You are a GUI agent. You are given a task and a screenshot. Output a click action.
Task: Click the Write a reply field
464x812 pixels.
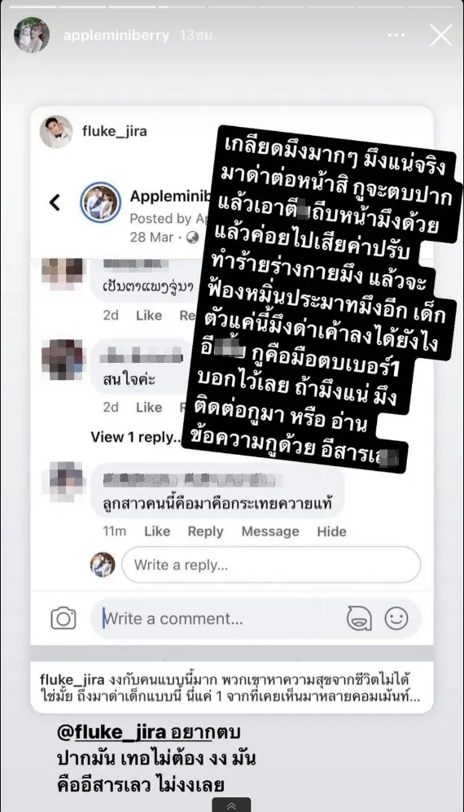pos(271,565)
